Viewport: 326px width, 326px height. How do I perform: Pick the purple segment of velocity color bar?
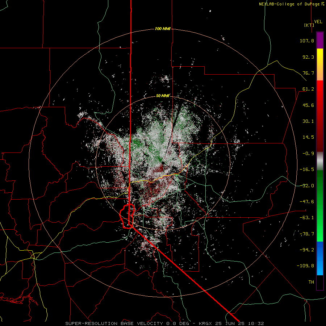[320, 40]
